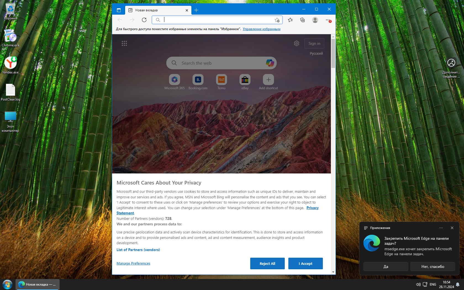
Task: Open the Edge profile avatar
Action: point(315,20)
